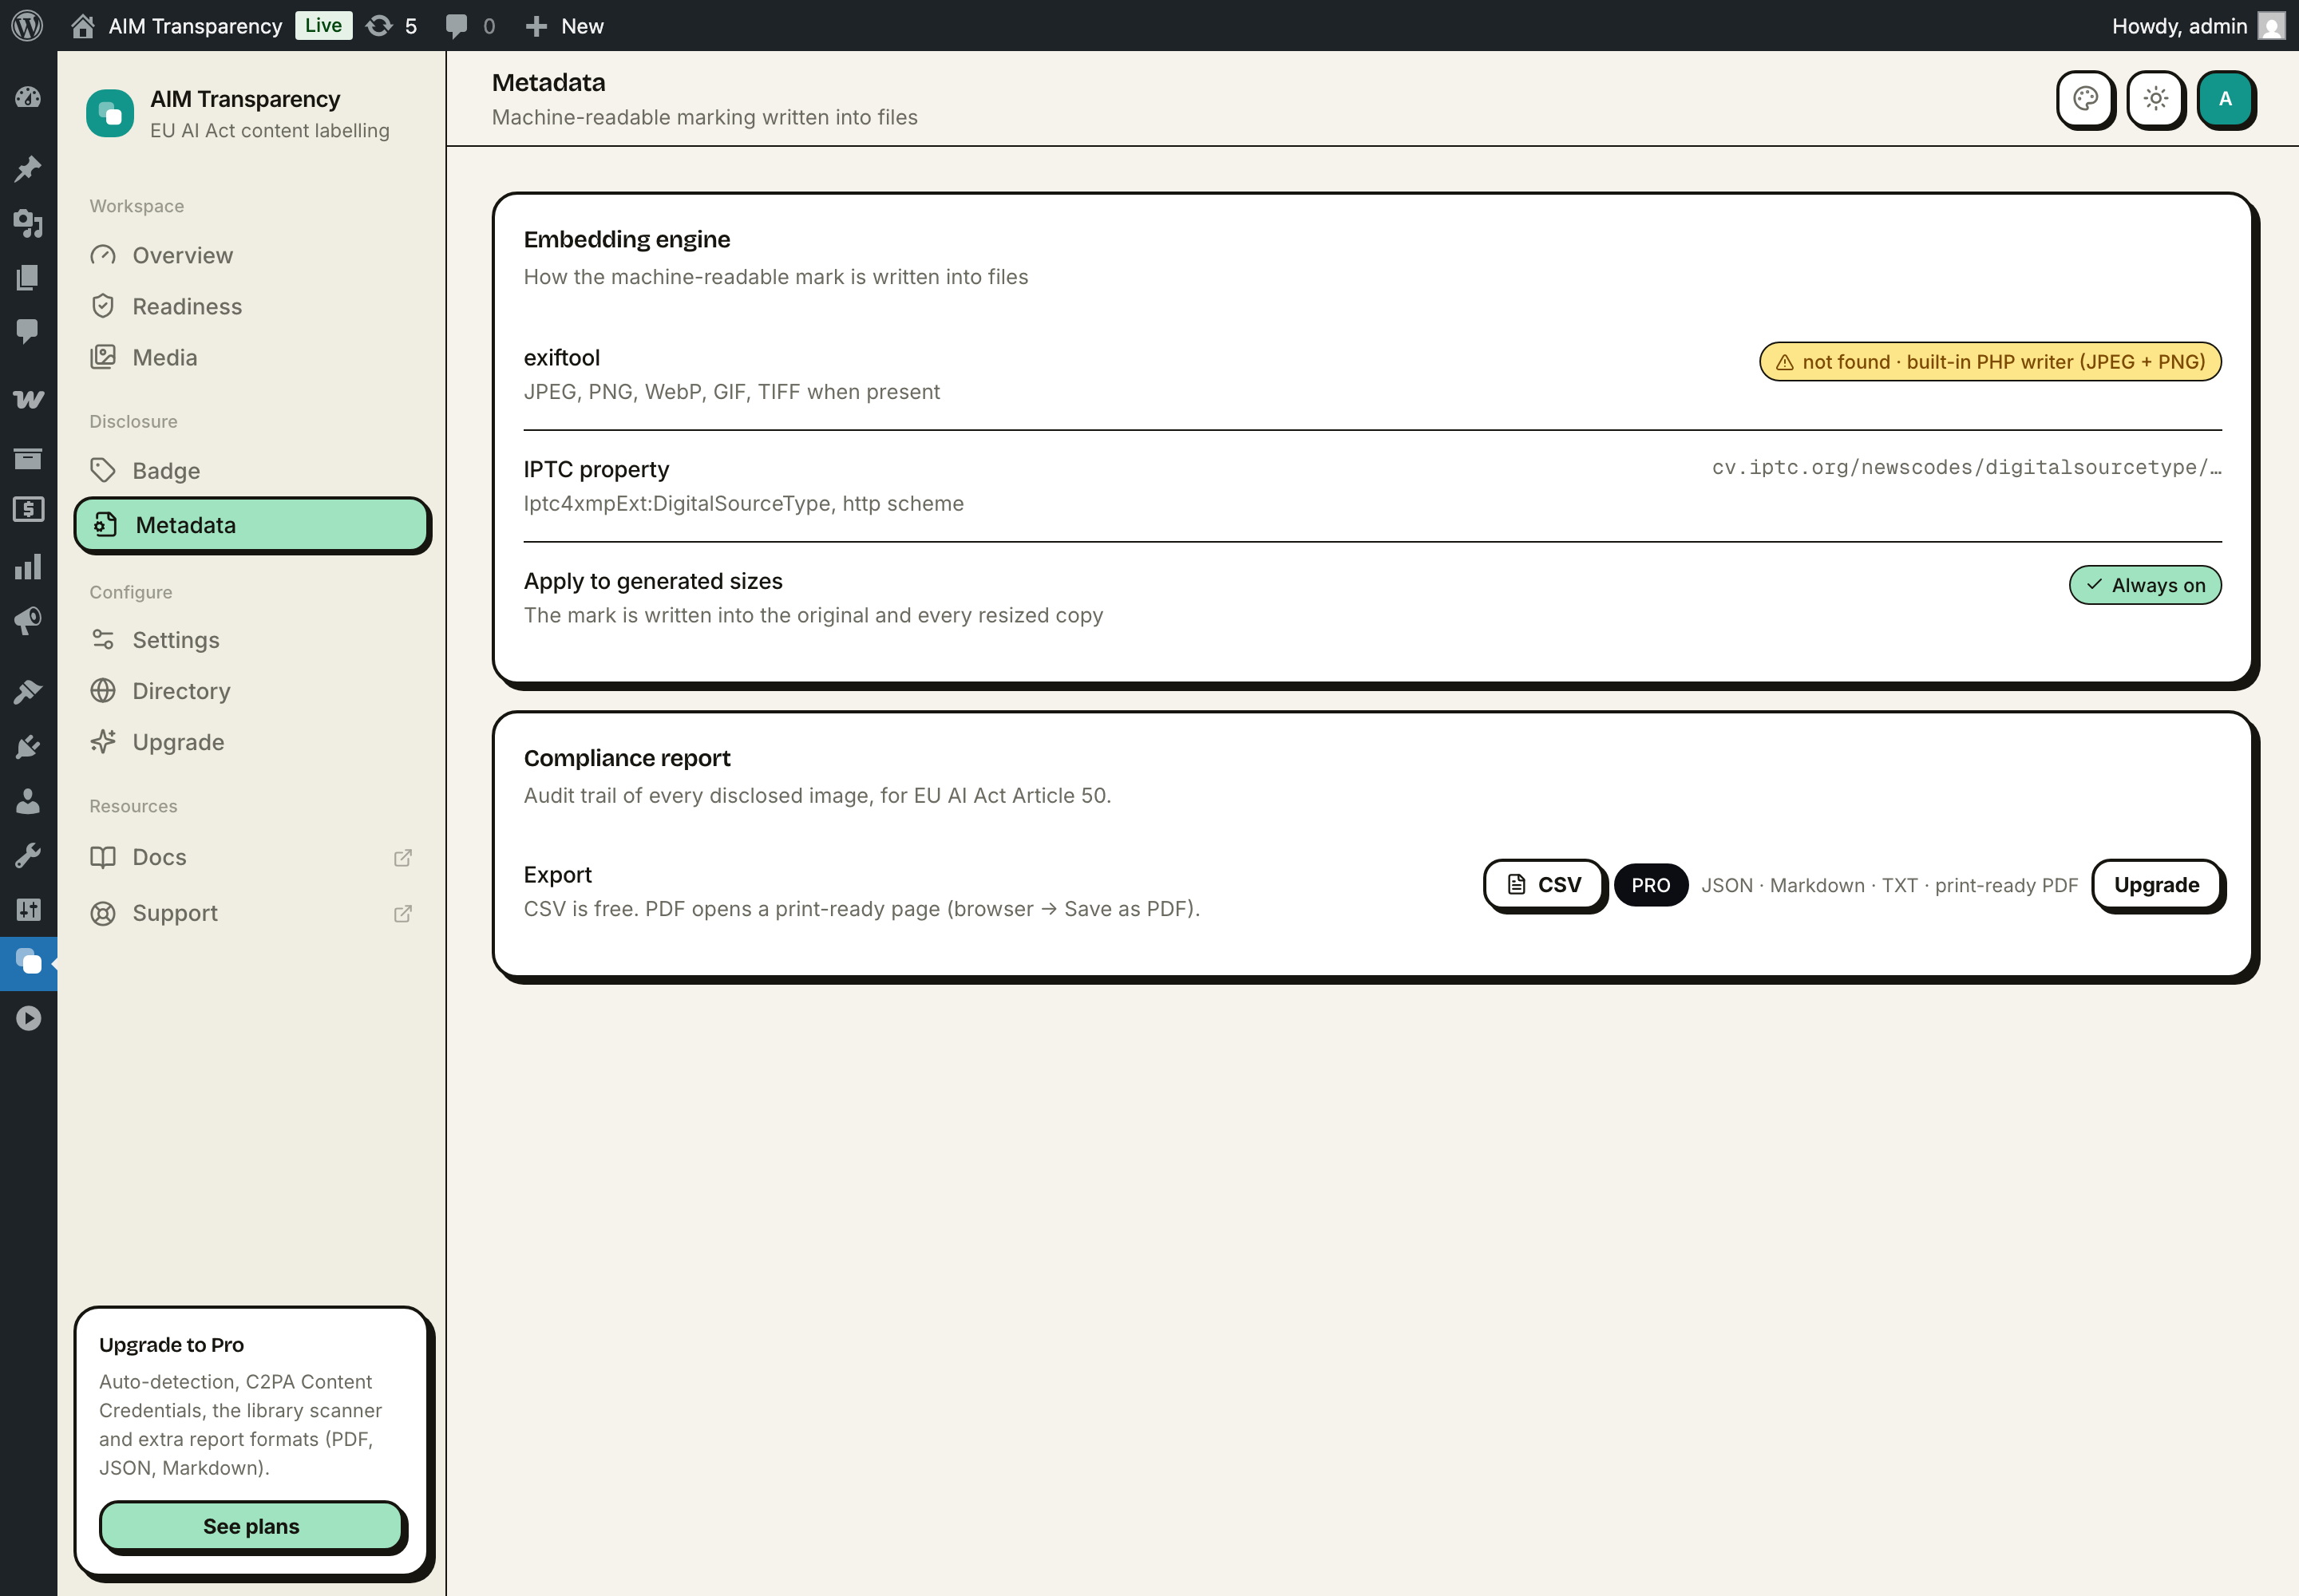Image resolution: width=2299 pixels, height=1596 pixels.
Task: Open Posts via the pushpin icon
Action: coord(28,168)
